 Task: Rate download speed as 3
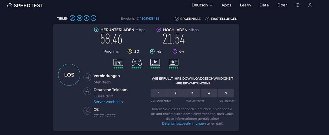[x=192, y=93]
